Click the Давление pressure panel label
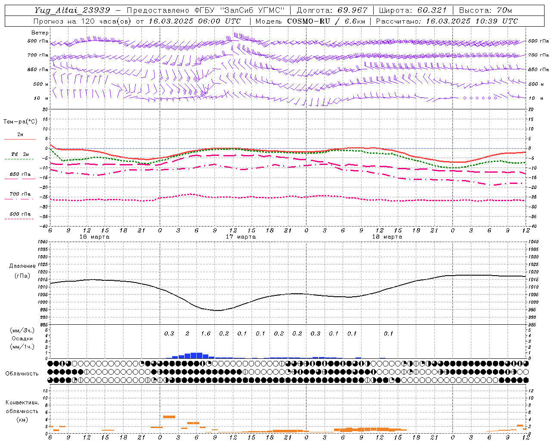 (22, 266)
